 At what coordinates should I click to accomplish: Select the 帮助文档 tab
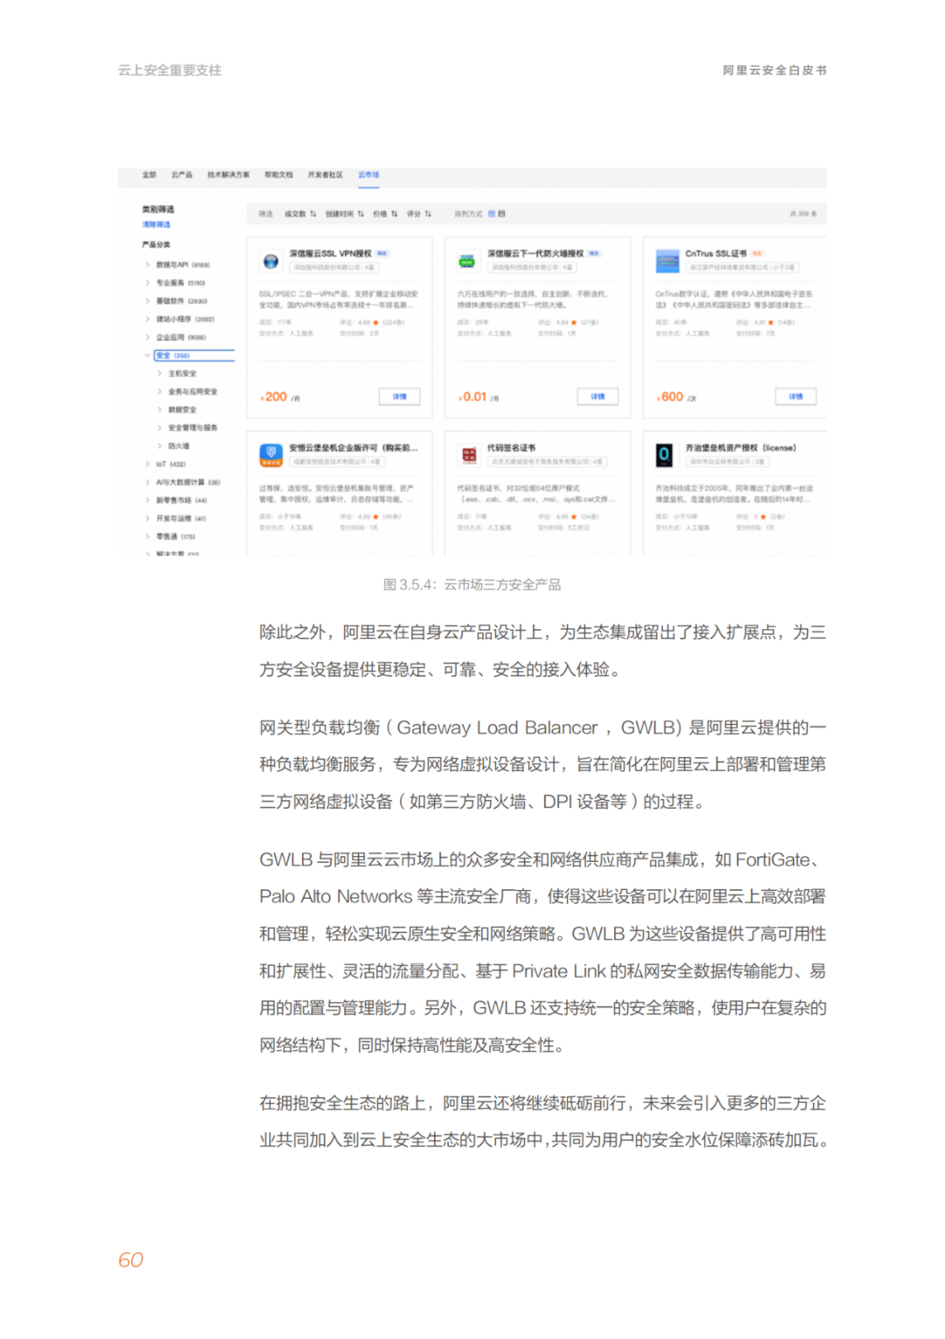click(279, 175)
